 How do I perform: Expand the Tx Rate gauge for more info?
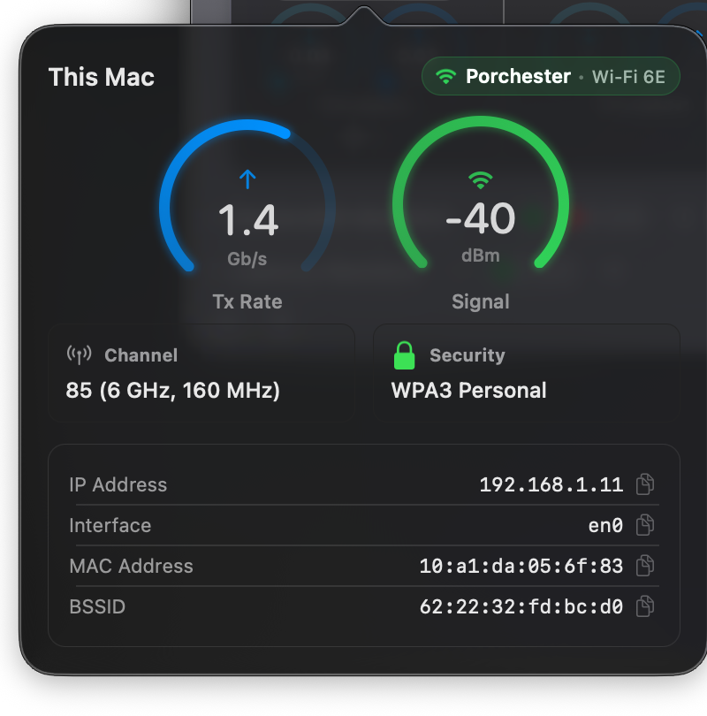coord(247,219)
